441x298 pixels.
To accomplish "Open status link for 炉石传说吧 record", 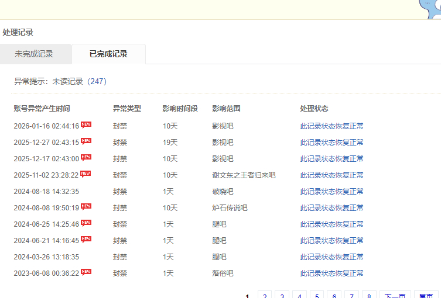I will (x=331, y=208).
